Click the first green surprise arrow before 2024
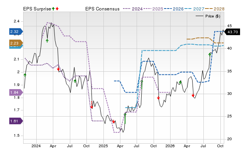Viewport: 247px width, 148px height. pyautogui.click(x=25, y=75)
